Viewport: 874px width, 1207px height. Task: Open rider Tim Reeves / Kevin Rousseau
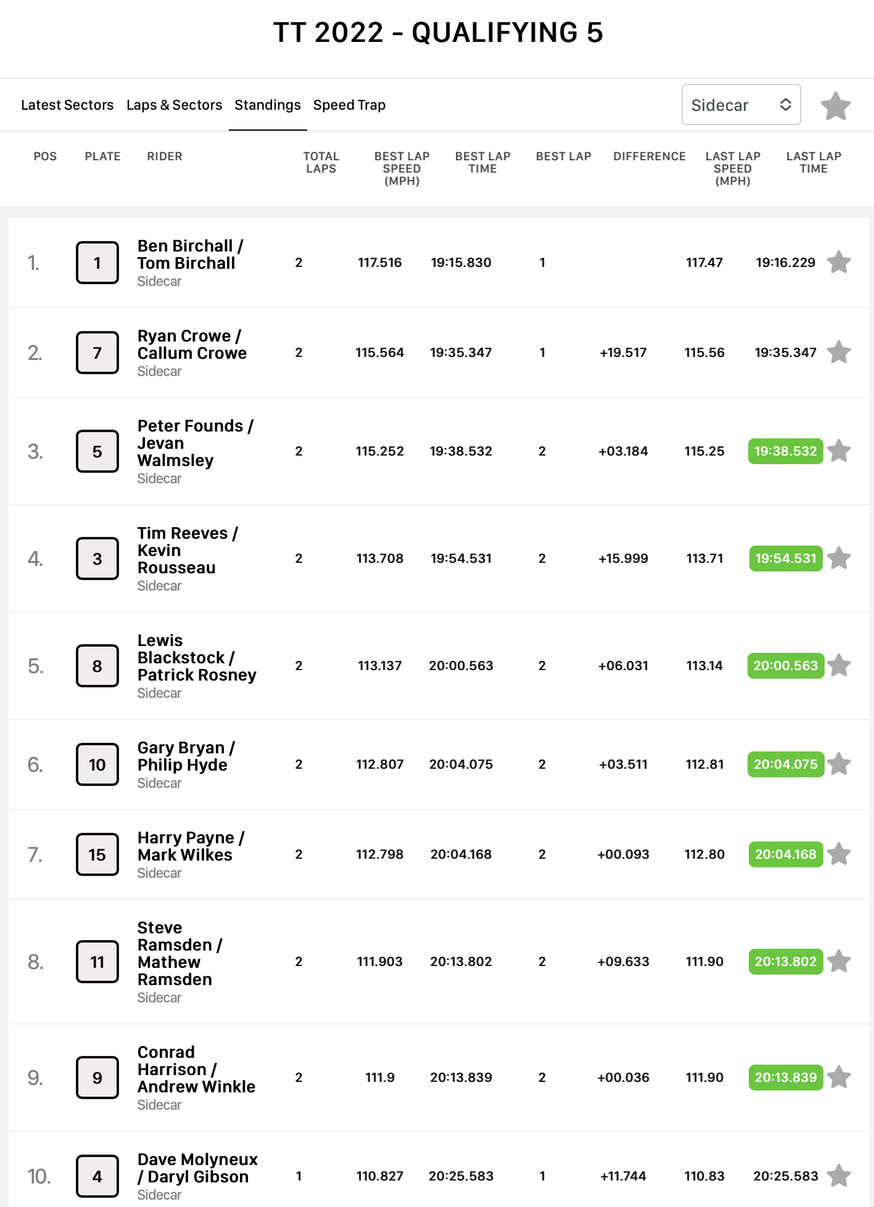pos(188,550)
